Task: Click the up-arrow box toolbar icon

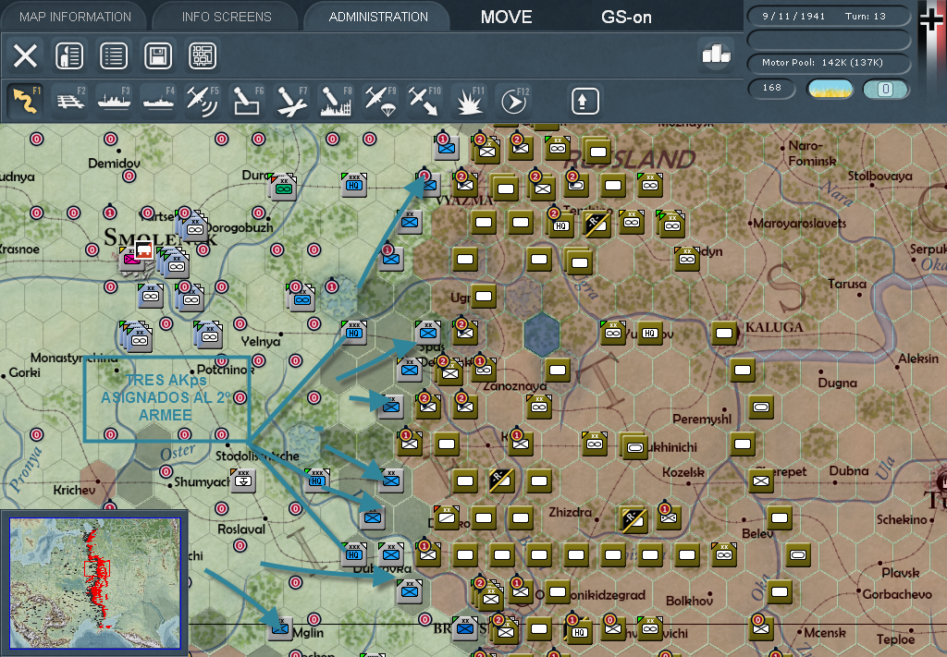Action: 584,101
